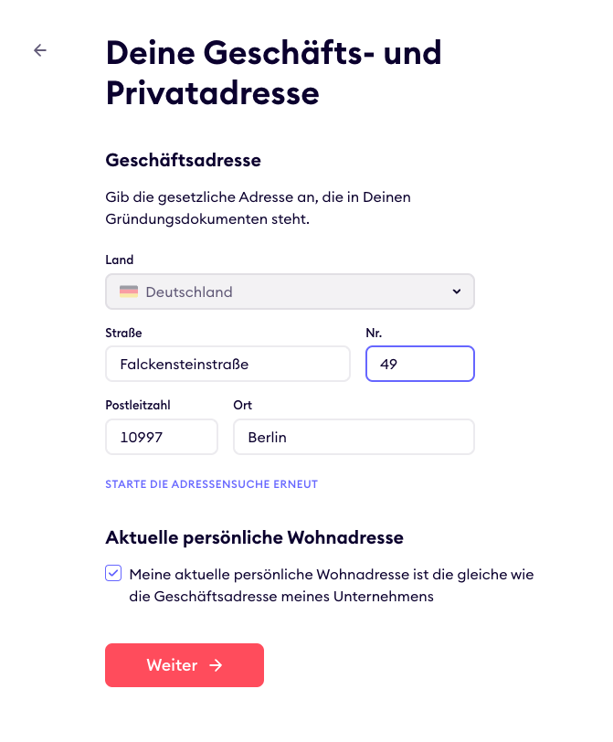Click the 'Land' field label
This screenshot has width=613, height=742.
click(120, 260)
